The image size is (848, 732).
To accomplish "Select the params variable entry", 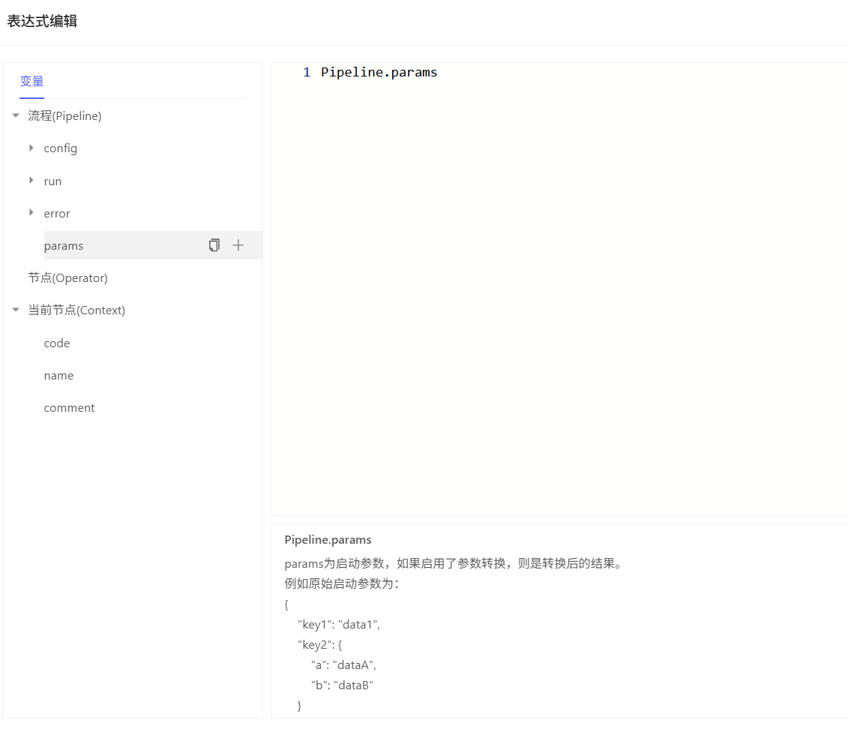I will click(64, 246).
